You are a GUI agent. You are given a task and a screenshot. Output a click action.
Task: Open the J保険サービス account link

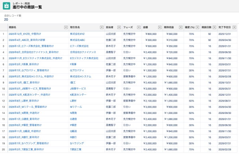point(78,89)
